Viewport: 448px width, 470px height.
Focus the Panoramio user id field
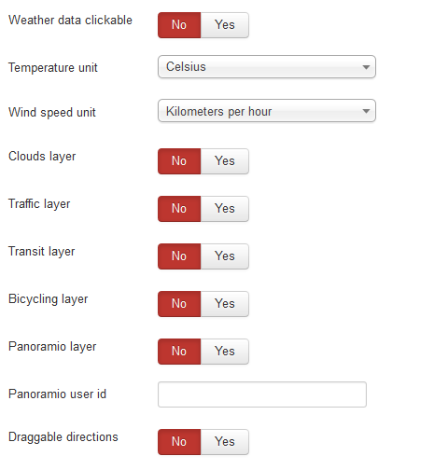(x=262, y=394)
